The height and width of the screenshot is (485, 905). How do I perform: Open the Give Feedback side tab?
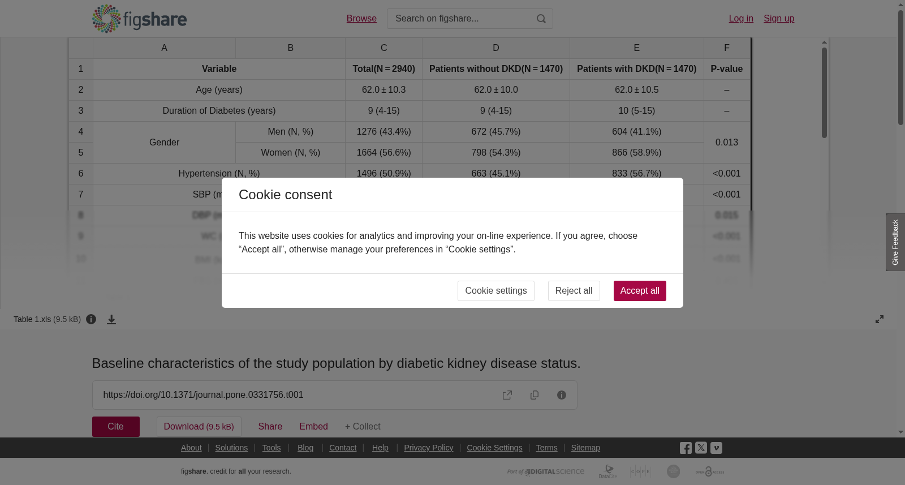pyautogui.click(x=895, y=242)
